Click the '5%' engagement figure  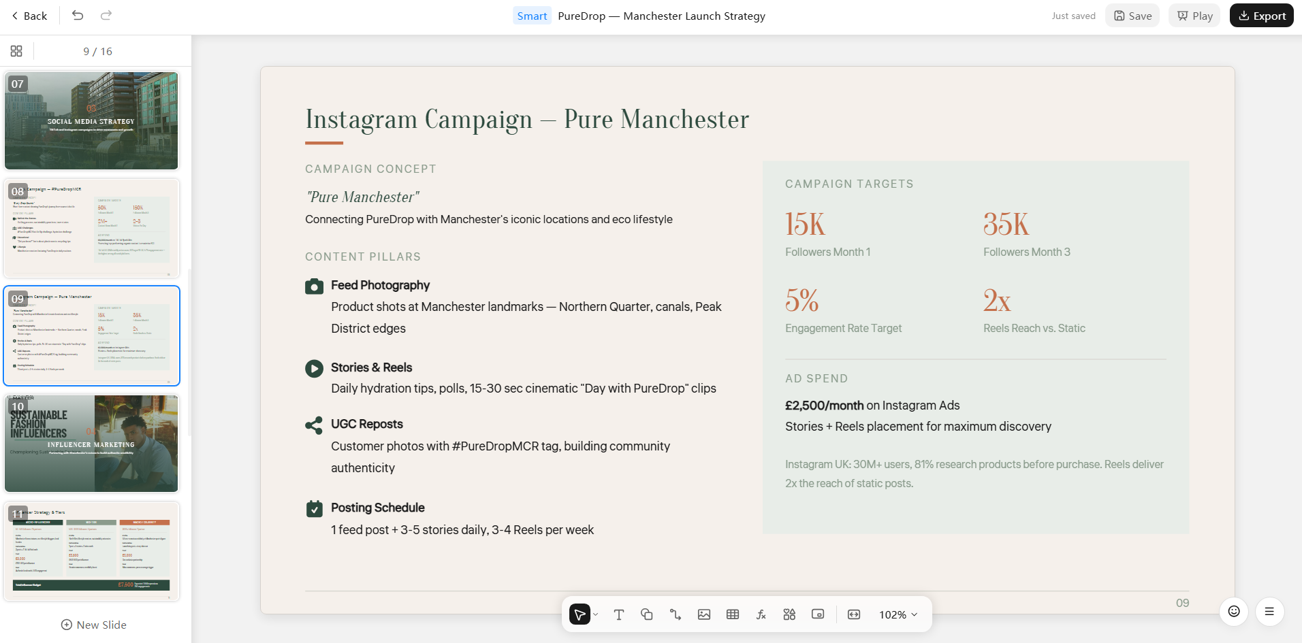(801, 300)
